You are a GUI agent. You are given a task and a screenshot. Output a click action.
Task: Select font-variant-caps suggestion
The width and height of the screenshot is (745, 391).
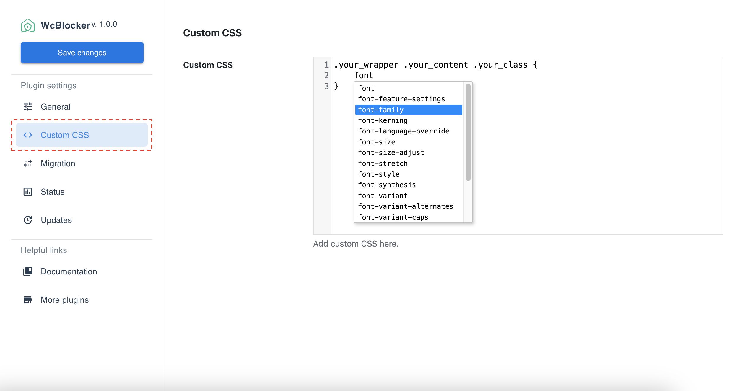pos(393,217)
